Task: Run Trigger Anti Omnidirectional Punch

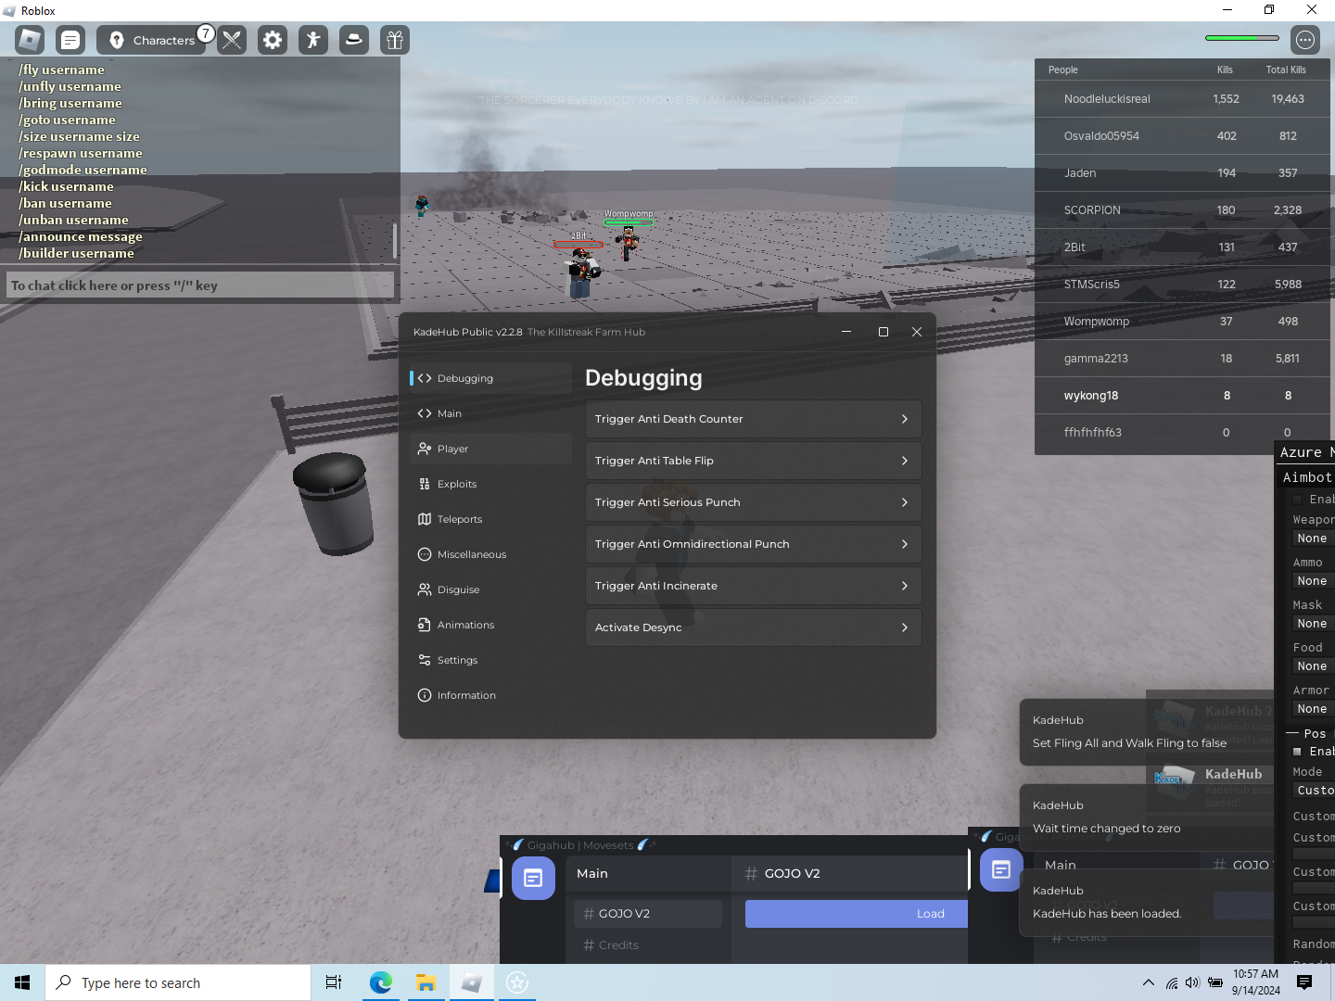Action: click(x=753, y=544)
